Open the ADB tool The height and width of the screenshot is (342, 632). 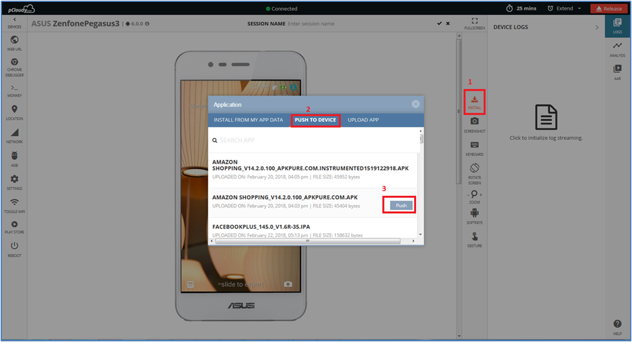tap(14, 159)
